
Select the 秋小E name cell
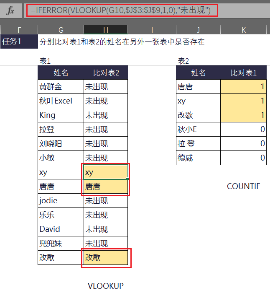click(198, 129)
